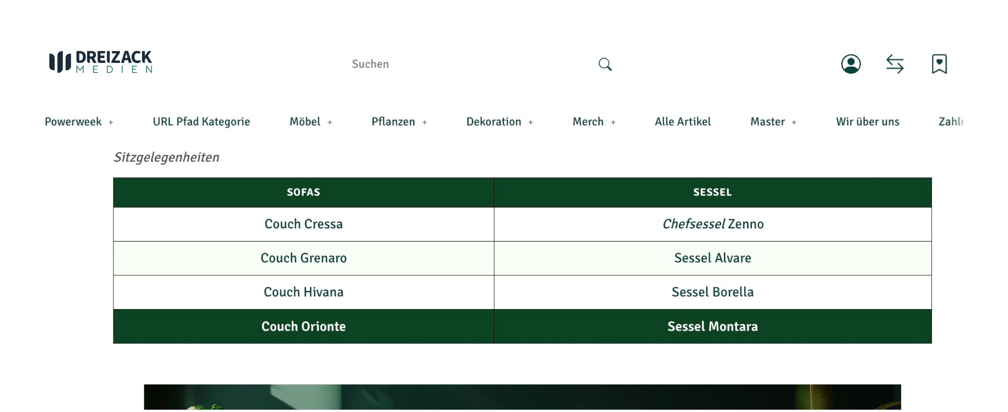Open Couch Cressa link
Screen dimensions: 1008x412
pyautogui.click(x=303, y=224)
